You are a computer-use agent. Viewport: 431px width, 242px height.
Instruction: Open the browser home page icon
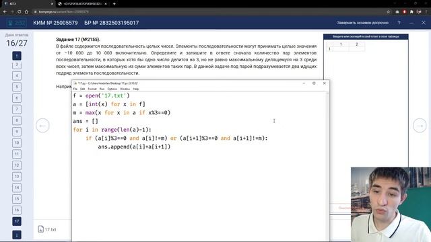(x=26, y=12)
